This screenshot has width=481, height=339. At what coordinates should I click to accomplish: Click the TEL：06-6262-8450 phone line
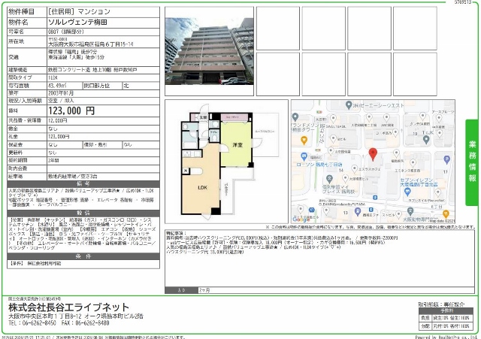point(32,323)
